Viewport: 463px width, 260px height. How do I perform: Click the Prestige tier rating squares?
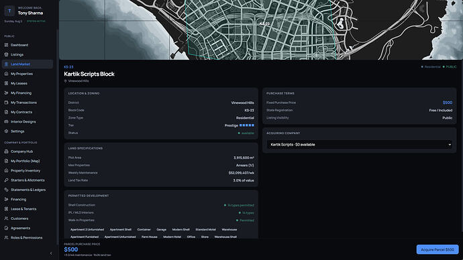pos(246,125)
